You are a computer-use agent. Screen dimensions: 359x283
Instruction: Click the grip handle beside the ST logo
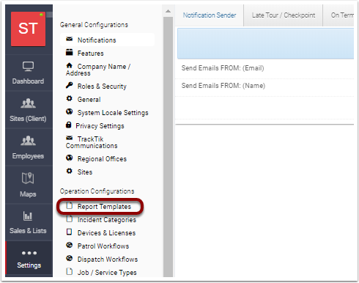pos(49,15)
